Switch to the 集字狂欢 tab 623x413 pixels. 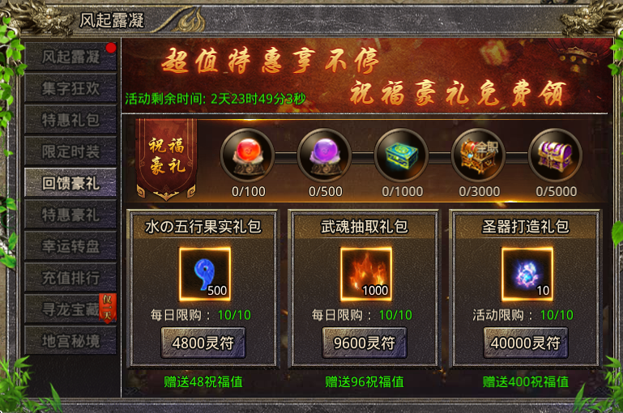click(70, 88)
